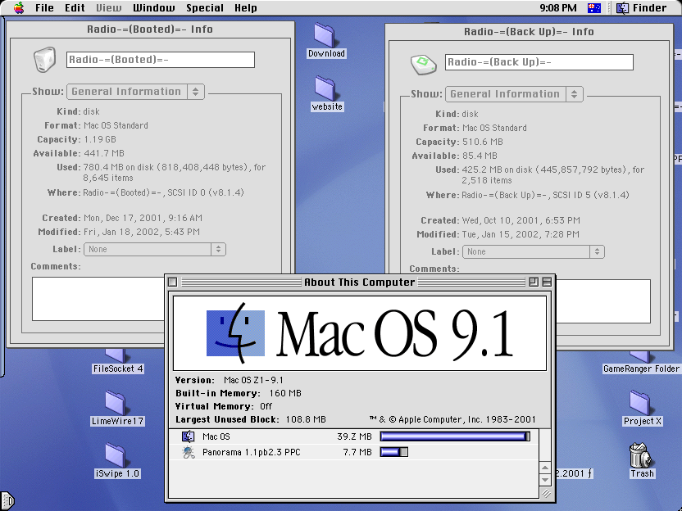Click Comments text box in Booted Info window

pyautogui.click(x=98, y=299)
